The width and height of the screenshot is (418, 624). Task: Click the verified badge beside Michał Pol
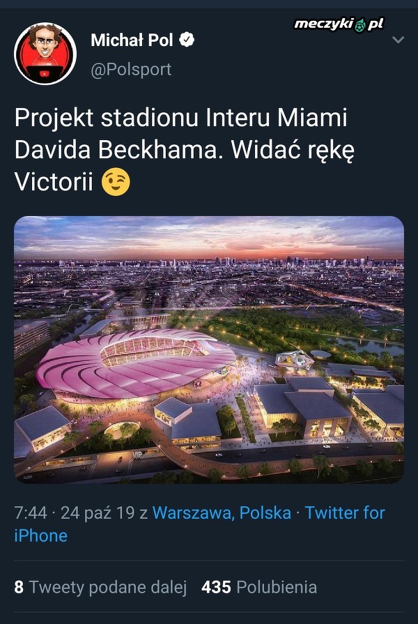(186, 40)
